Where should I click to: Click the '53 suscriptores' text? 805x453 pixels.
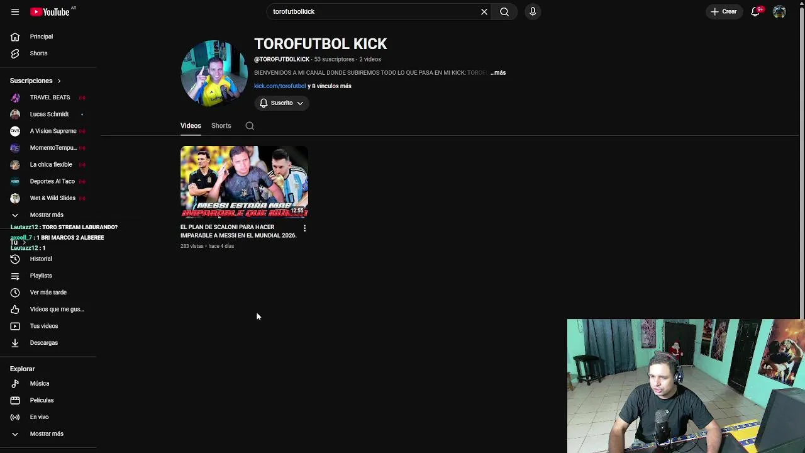click(334, 59)
